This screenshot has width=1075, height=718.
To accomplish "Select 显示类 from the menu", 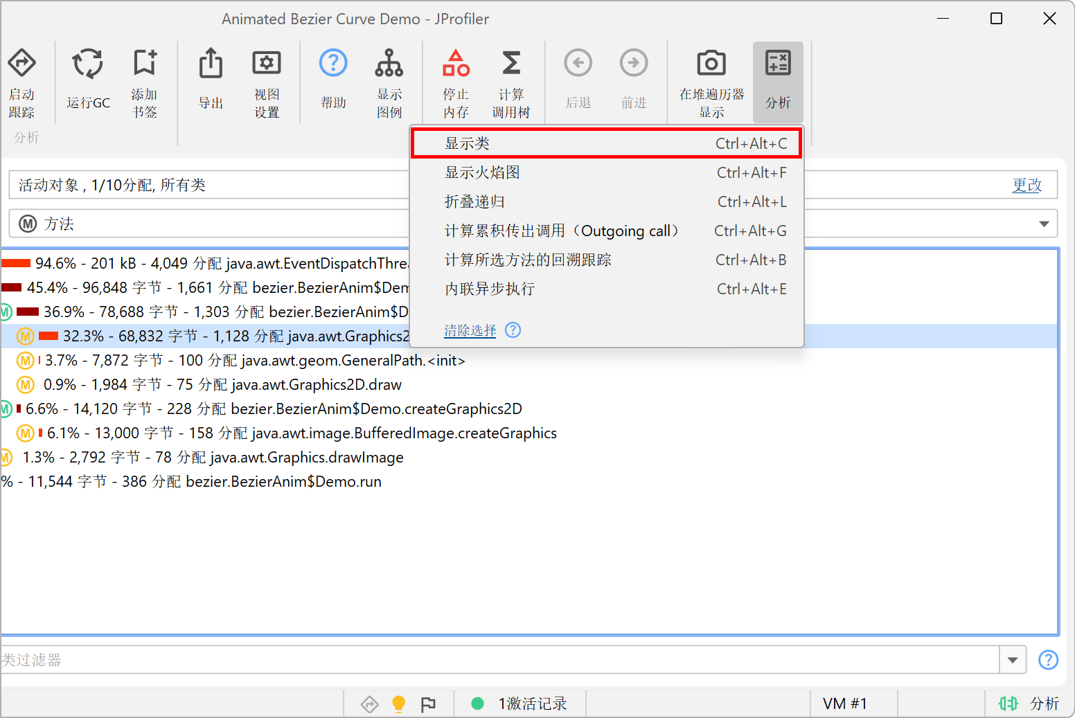I will 606,143.
